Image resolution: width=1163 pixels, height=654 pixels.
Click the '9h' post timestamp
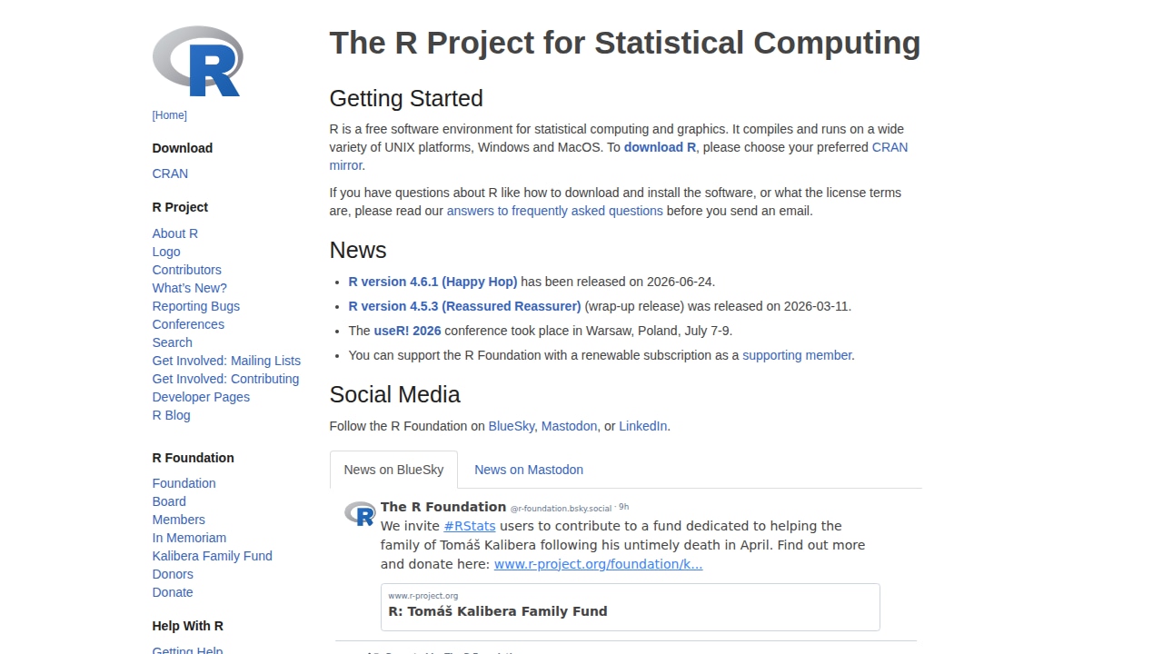[x=624, y=507]
